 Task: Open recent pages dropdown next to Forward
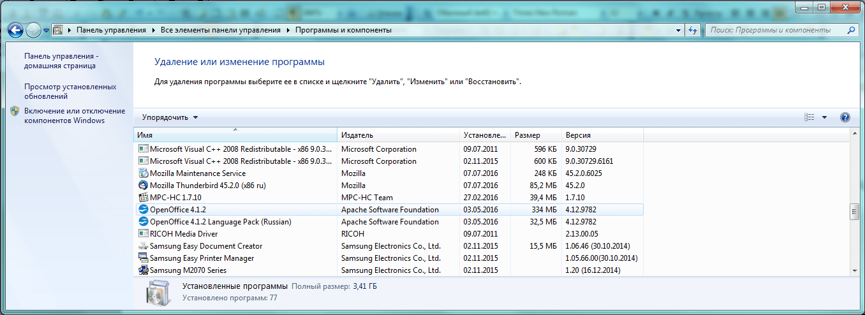pyautogui.click(x=46, y=30)
